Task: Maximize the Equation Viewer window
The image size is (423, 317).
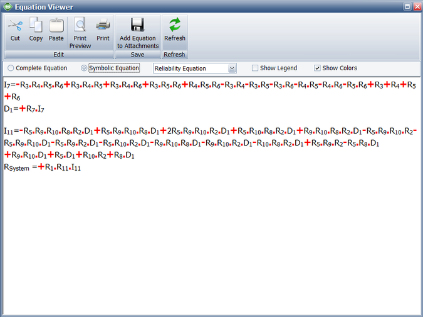Action: [x=407, y=7]
